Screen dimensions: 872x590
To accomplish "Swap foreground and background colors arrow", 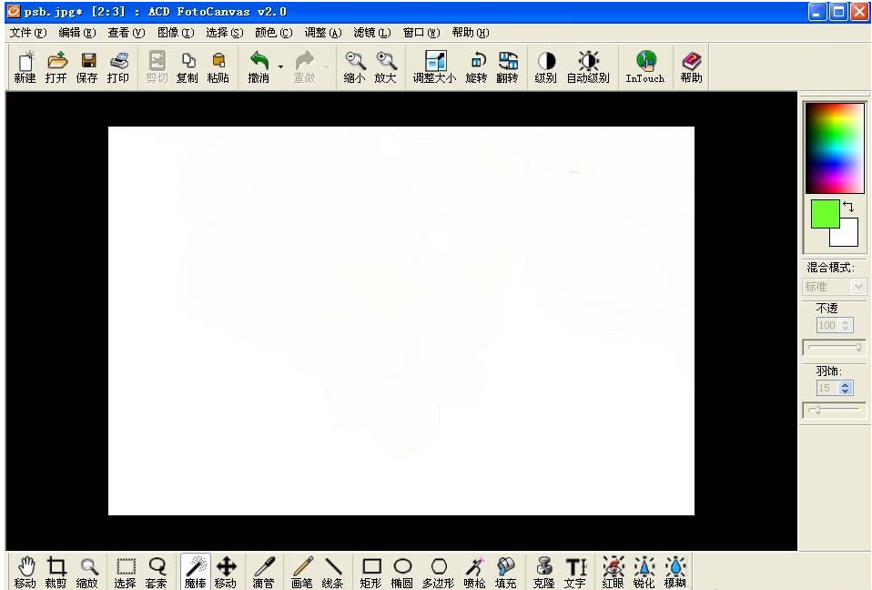I will (x=848, y=208).
